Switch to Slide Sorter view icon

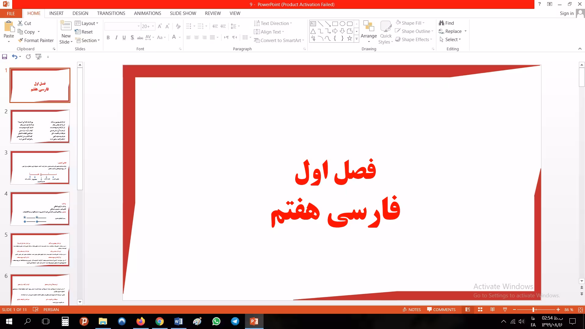point(480,310)
